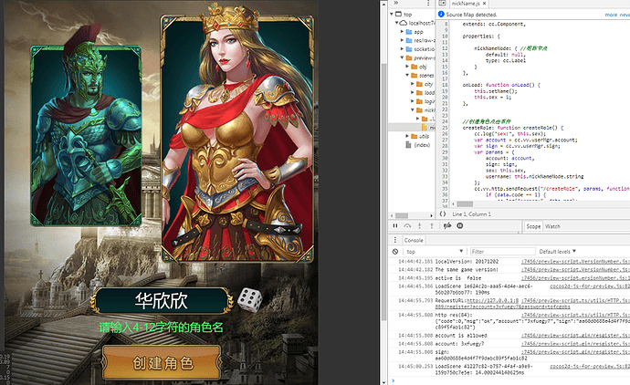Click line number 25 in the gutter

coord(445,128)
